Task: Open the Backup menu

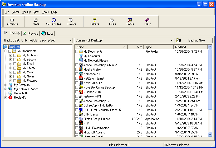Action: pyautogui.click(x=26, y=12)
